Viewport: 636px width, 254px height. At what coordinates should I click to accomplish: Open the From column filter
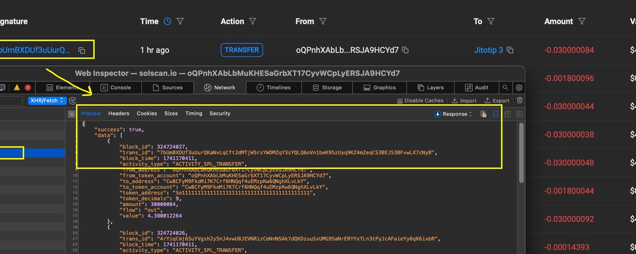(x=323, y=22)
